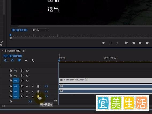Viewport: 152px width, 114px height.
Task: Toggle lock on track V3
Action: click(x=10, y=70)
